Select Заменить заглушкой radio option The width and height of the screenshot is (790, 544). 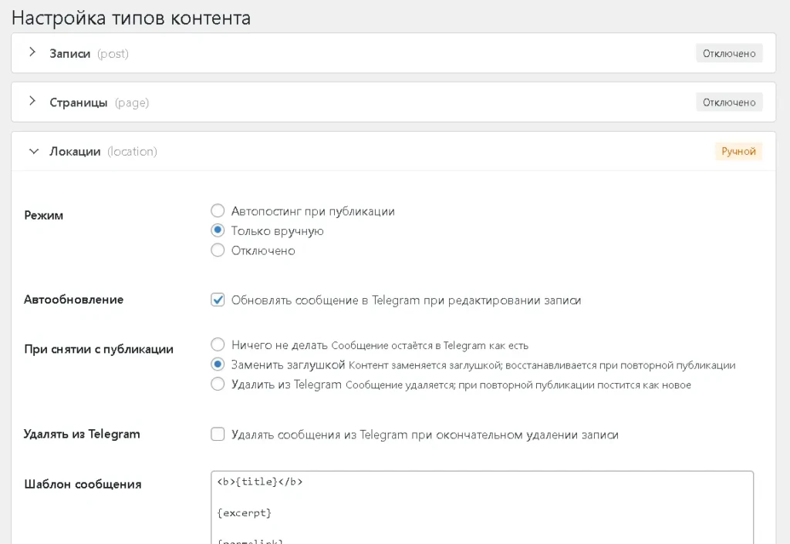pos(218,364)
